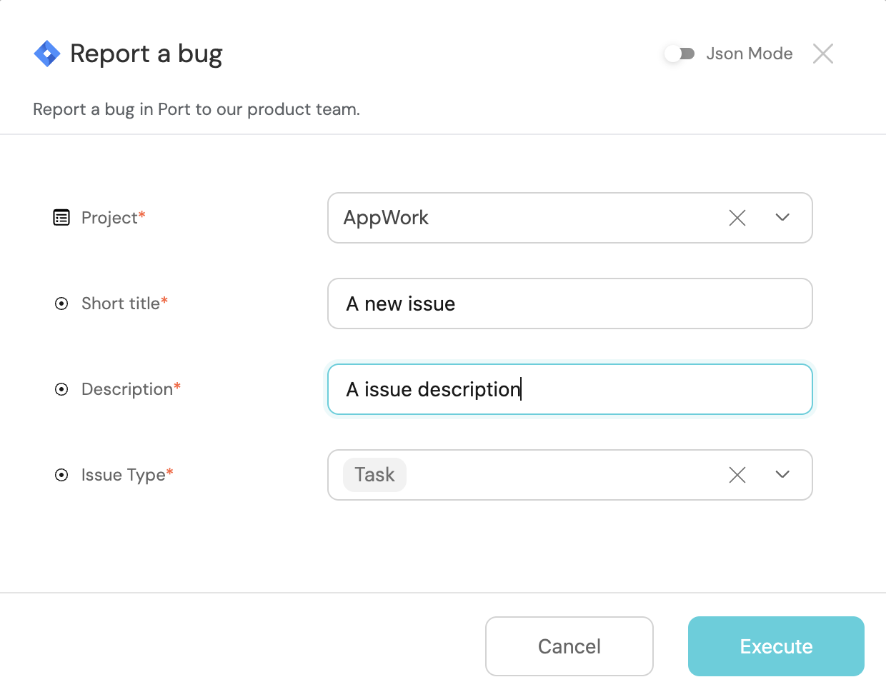The height and width of the screenshot is (697, 886).
Task: Clear the AppWork project selection
Action: 737,218
